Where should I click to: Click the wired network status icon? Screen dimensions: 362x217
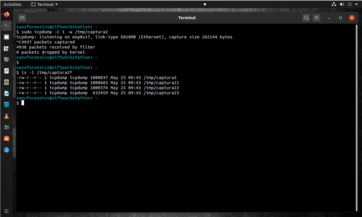(334, 4)
